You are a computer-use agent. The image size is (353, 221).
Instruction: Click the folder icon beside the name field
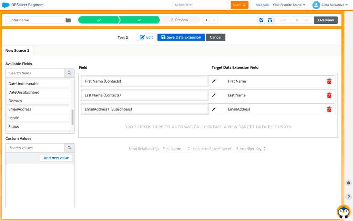tap(68, 20)
